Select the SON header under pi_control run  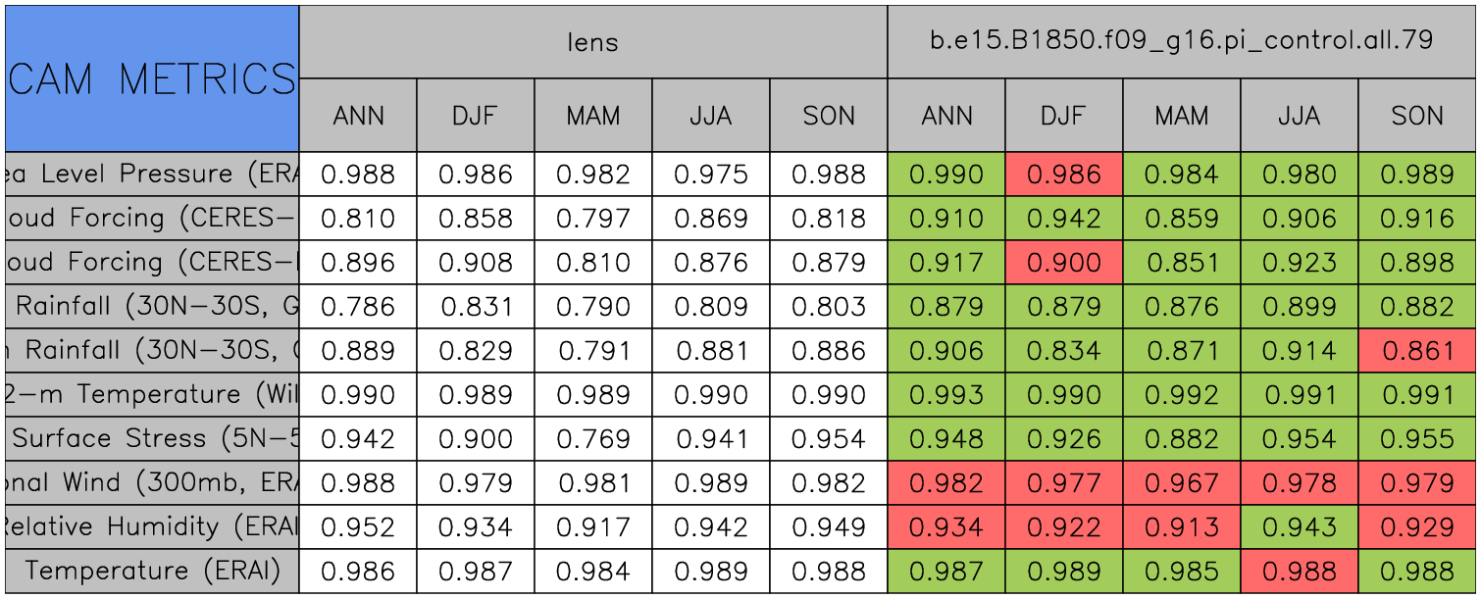tap(1417, 116)
